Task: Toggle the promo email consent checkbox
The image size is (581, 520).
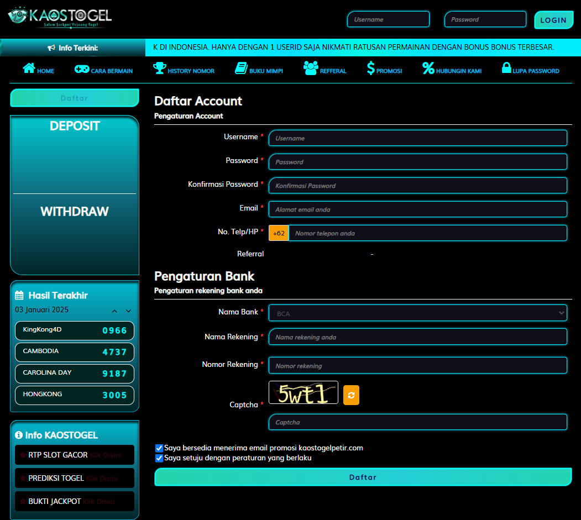Action: [159, 448]
